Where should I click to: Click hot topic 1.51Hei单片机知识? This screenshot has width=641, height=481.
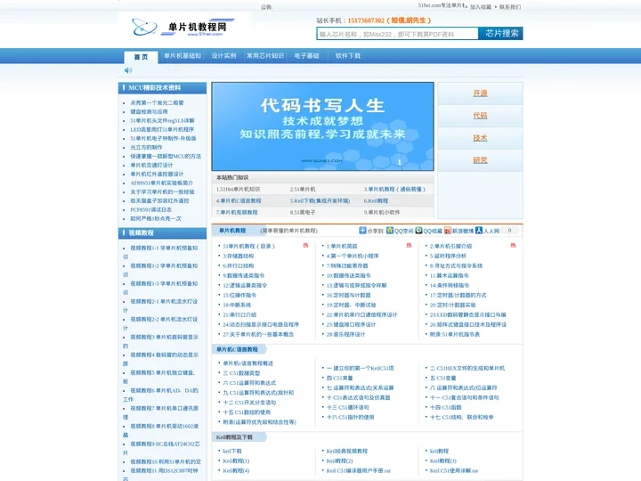click(x=238, y=190)
